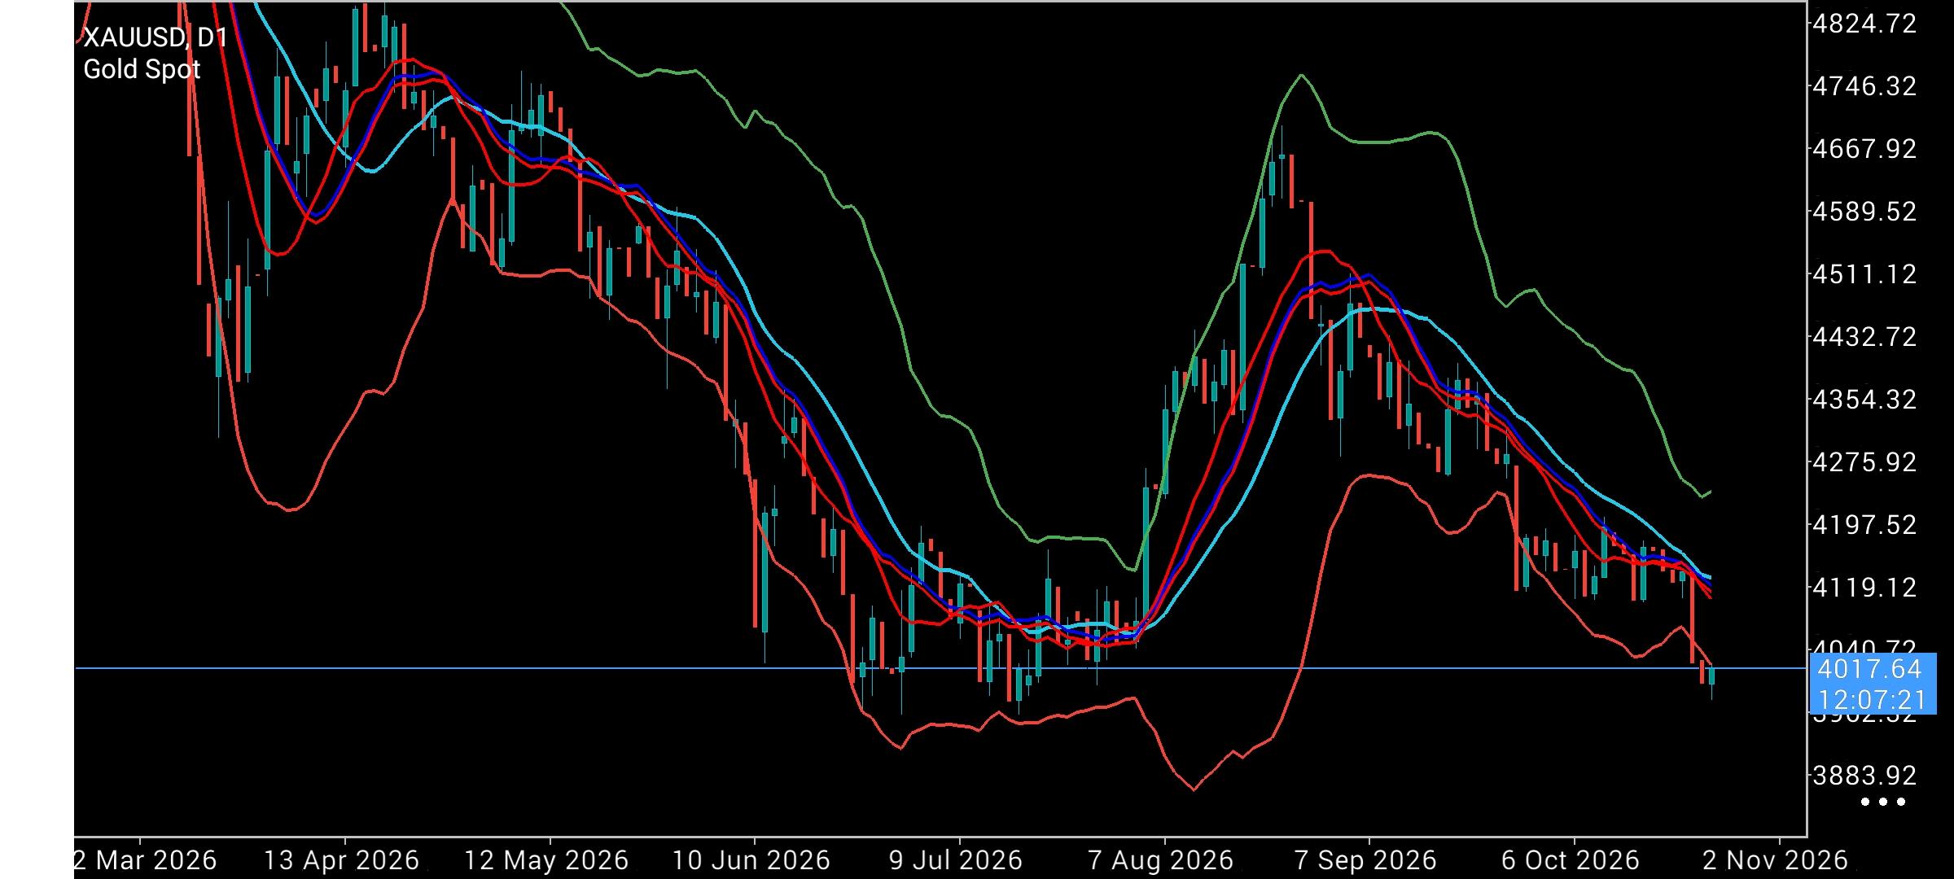Select the 7 Sep 2026 date label
Viewport: 1954px width, 879px height.
click(1366, 860)
